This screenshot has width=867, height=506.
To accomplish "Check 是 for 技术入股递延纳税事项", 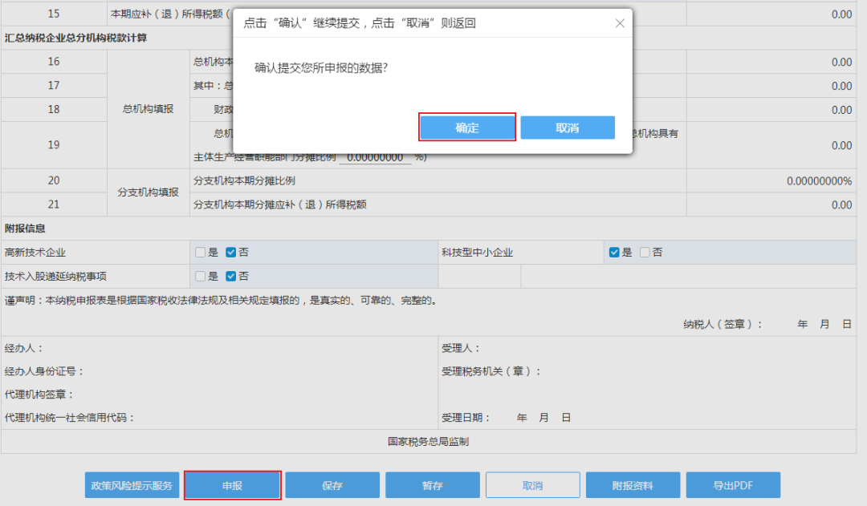I will 200,276.
